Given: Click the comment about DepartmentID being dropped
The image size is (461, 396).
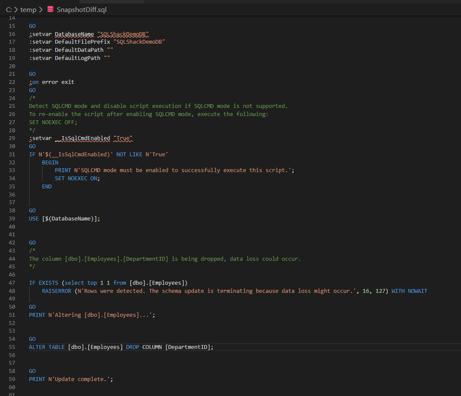Looking at the screenshot, I should point(165,259).
